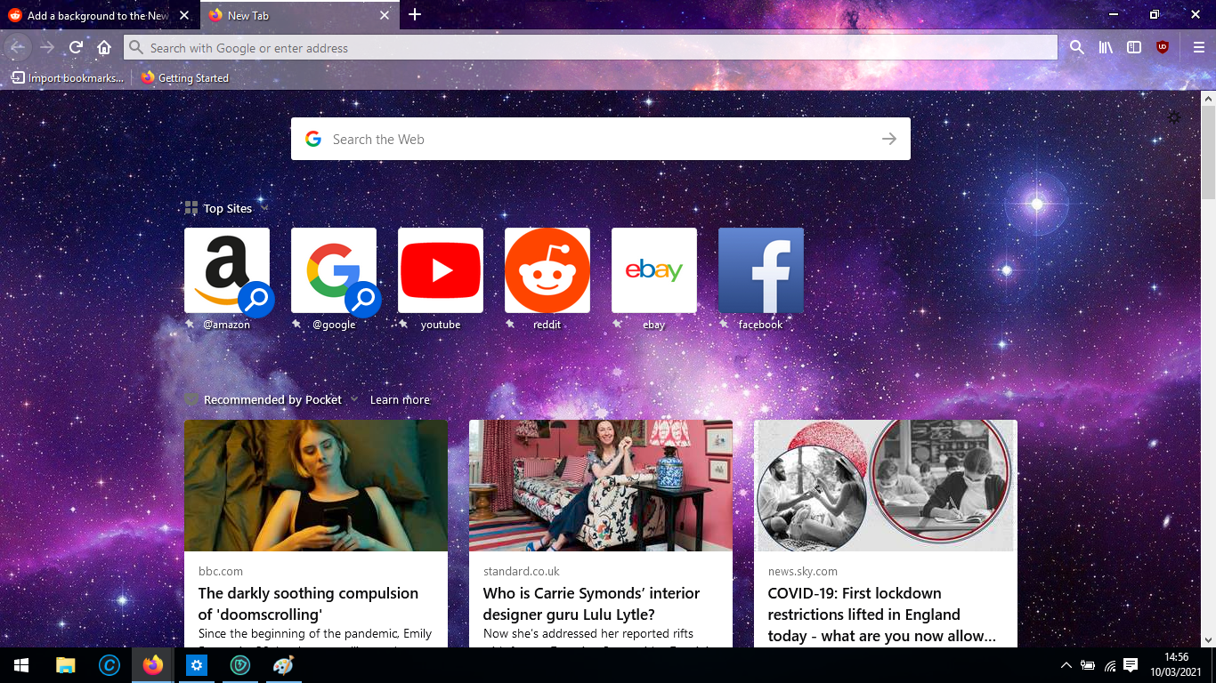This screenshot has height=683, width=1216.
Task: Open the BBC doomscrolling article headline
Action: (x=308, y=604)
